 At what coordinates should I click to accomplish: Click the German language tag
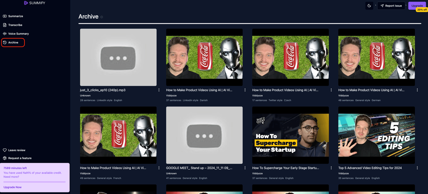coord(376,100)
